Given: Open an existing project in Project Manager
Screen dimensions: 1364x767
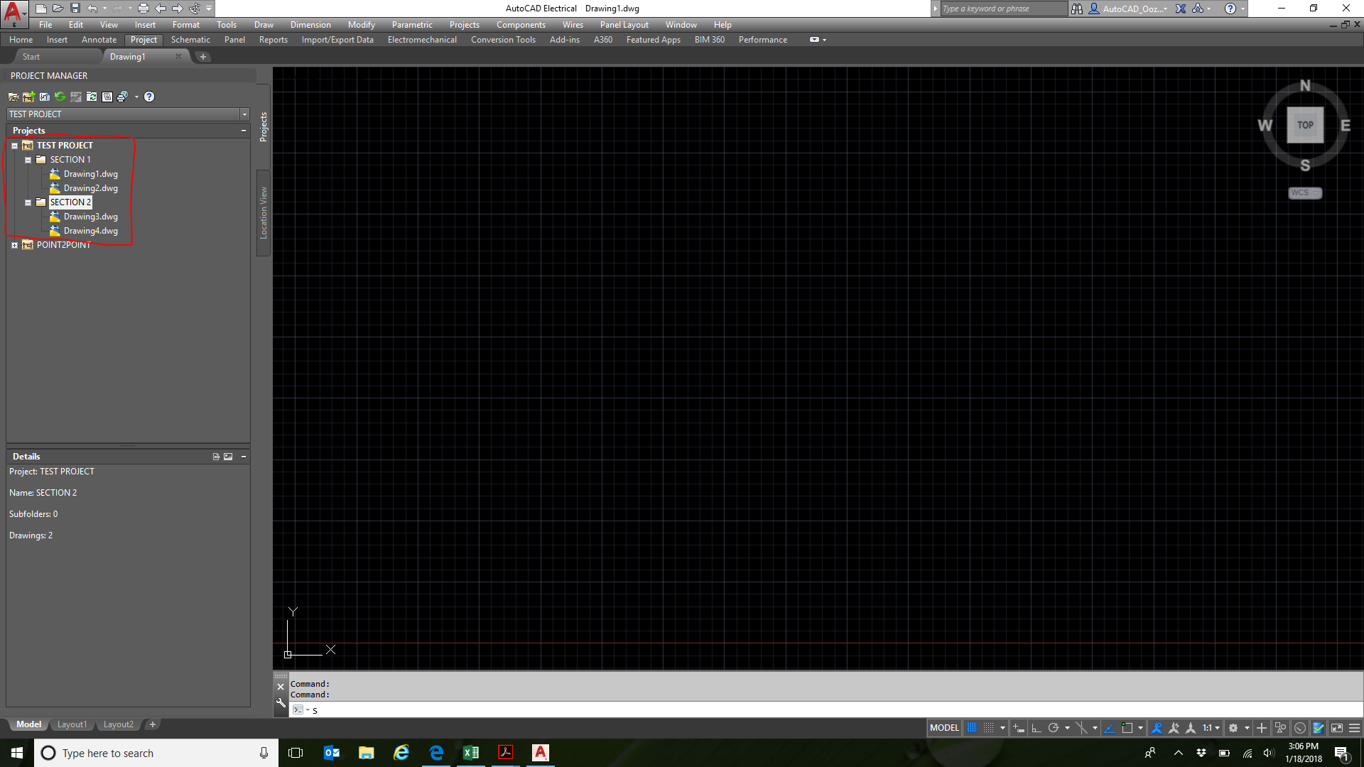Looking at the screenshot, I should click(13, 97).
